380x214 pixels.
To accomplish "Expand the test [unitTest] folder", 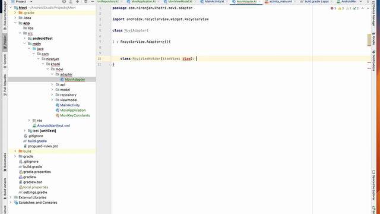I will coord(24,131).
